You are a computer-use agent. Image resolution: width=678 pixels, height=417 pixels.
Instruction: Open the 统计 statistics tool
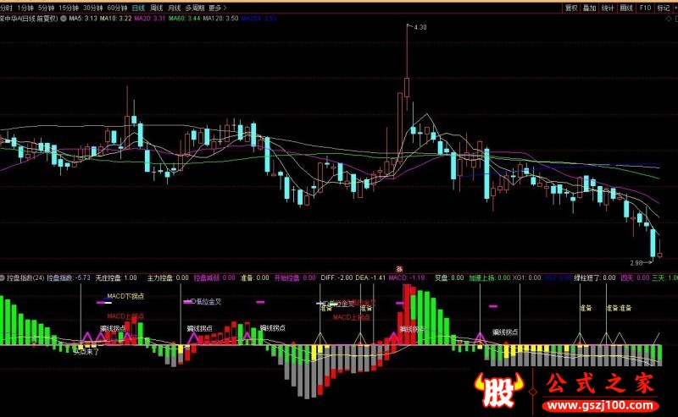pos(608,7)
